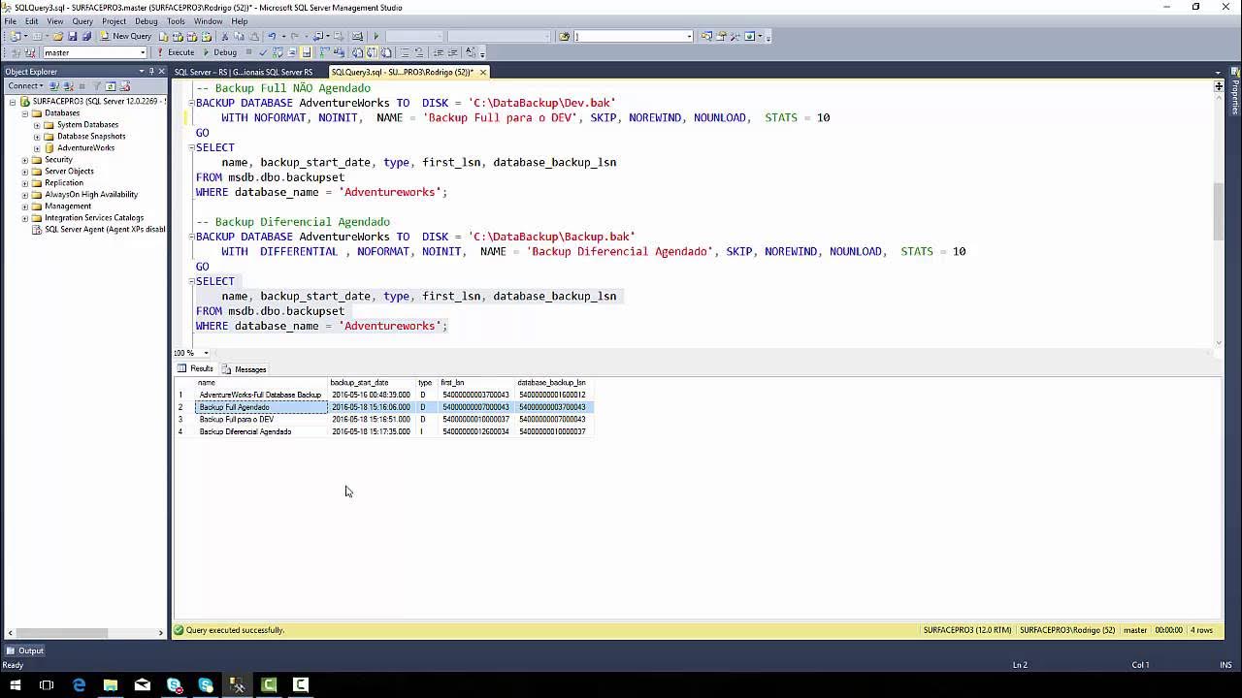The height and width of the screenshot is (698, 1242).
Task: Expand the Management folder
Action: [25, 206]
